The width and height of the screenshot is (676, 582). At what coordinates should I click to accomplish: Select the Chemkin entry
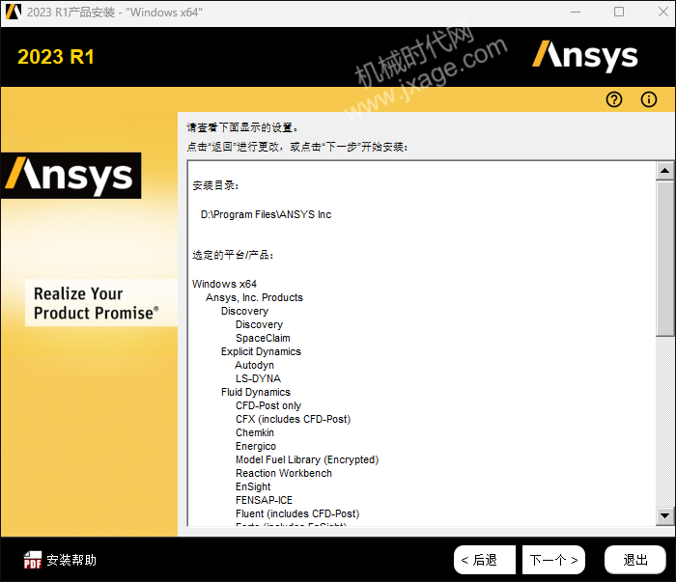coord(254,432)
